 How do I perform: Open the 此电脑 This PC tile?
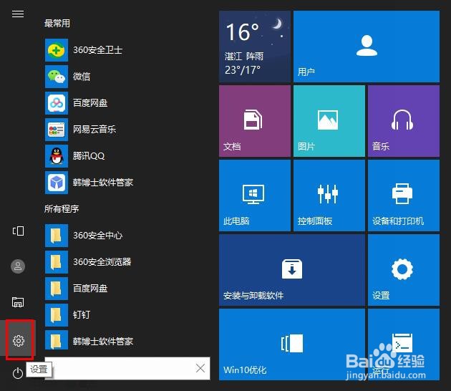pyautogui.click(x=255, y=195)
